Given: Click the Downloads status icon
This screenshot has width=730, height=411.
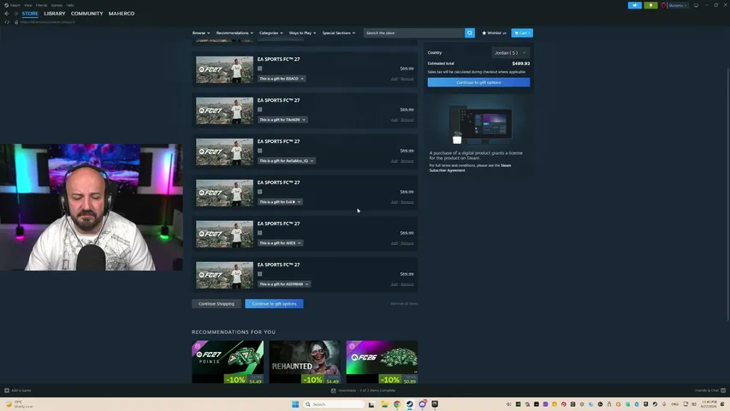Looking at the screenshot, I should point(334,390).
